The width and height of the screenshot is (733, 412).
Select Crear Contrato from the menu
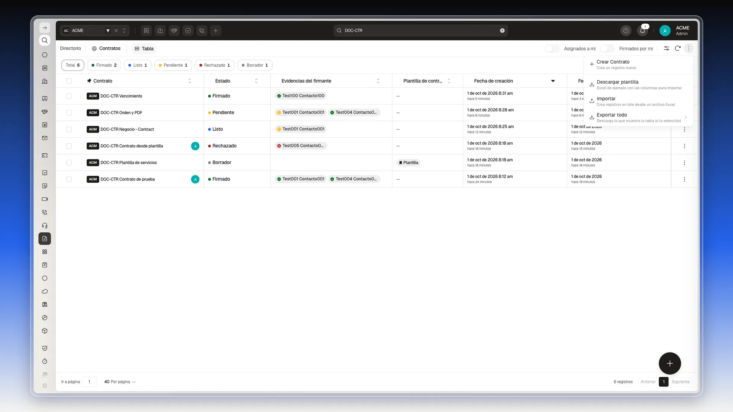tap(638, 64)
